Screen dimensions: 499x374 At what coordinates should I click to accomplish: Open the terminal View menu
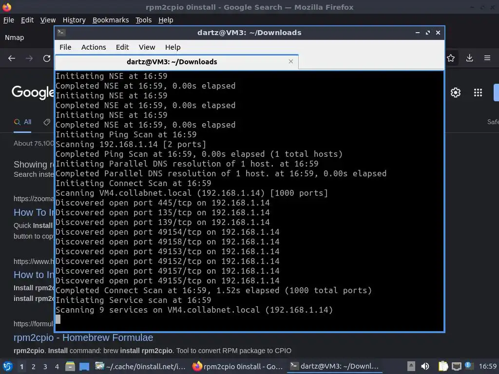click(147, 47)
